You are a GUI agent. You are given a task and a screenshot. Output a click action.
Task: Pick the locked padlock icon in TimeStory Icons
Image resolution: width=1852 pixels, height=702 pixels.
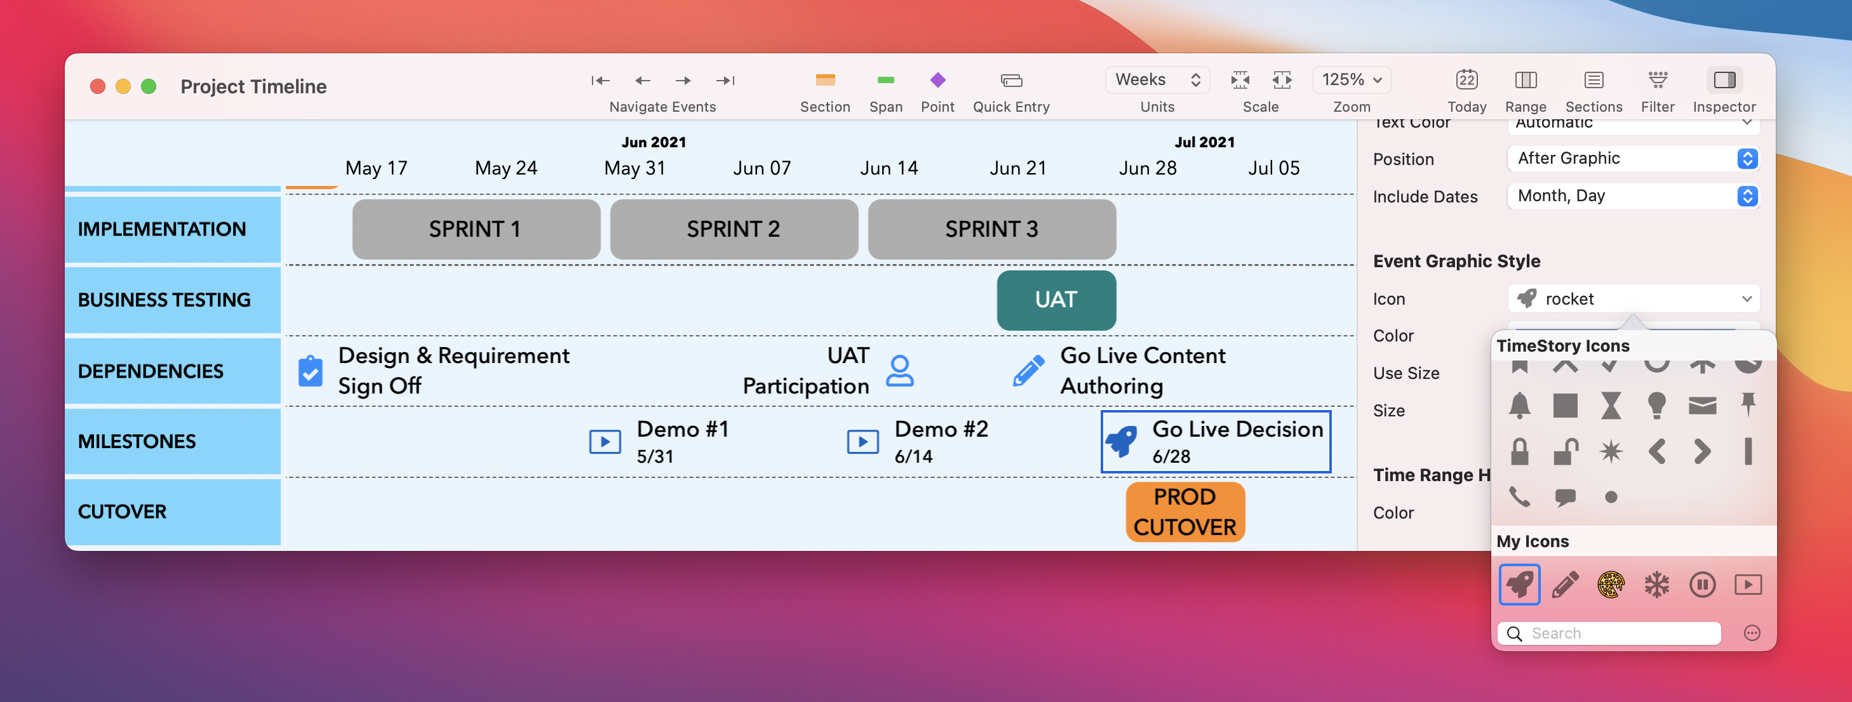(x=1520, y=451)
